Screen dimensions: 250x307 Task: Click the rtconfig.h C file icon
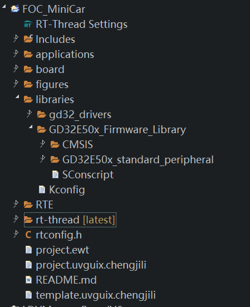[x=28, y=235]
